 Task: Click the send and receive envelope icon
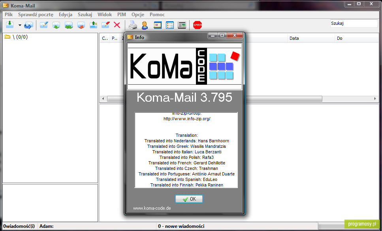pyautogui.click(x=28, y=25)
